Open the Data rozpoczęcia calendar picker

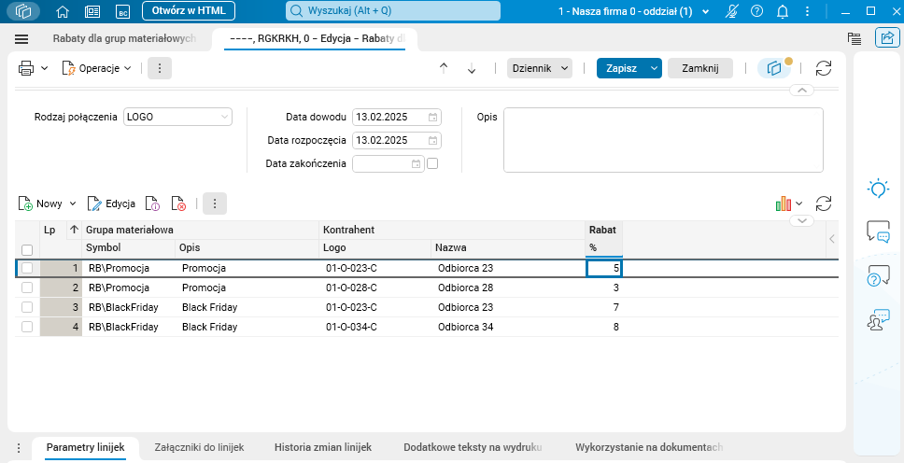(x=433, y=140)
